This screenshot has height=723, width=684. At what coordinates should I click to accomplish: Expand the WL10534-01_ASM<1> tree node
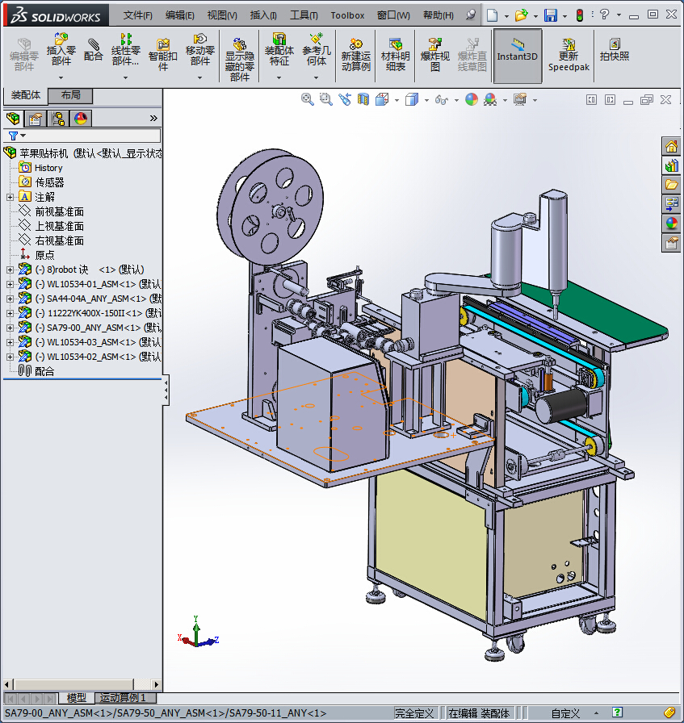point(10,284)
